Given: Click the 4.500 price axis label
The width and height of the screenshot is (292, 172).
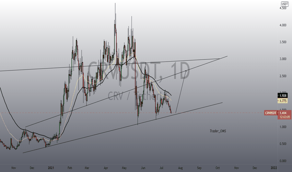Looking at the screenshot, I should point(283,8).
